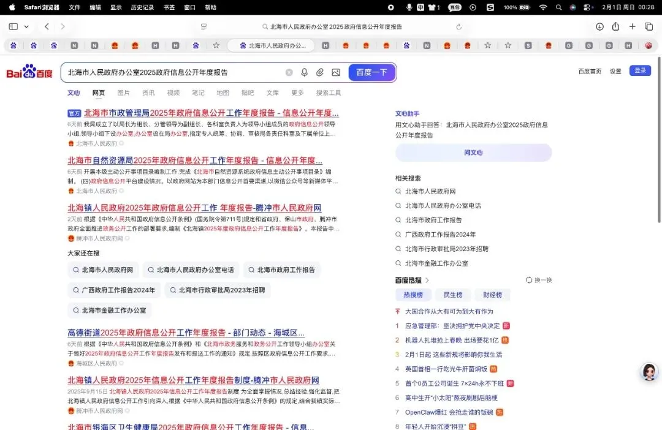Image resolution: width=662 pixels, height=430 pixels.
Task: Go forward to the next page
Action: pyautogui.click(x=63, y=26)
